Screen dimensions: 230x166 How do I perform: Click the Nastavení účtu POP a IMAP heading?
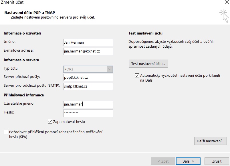(x=29, y=13)
